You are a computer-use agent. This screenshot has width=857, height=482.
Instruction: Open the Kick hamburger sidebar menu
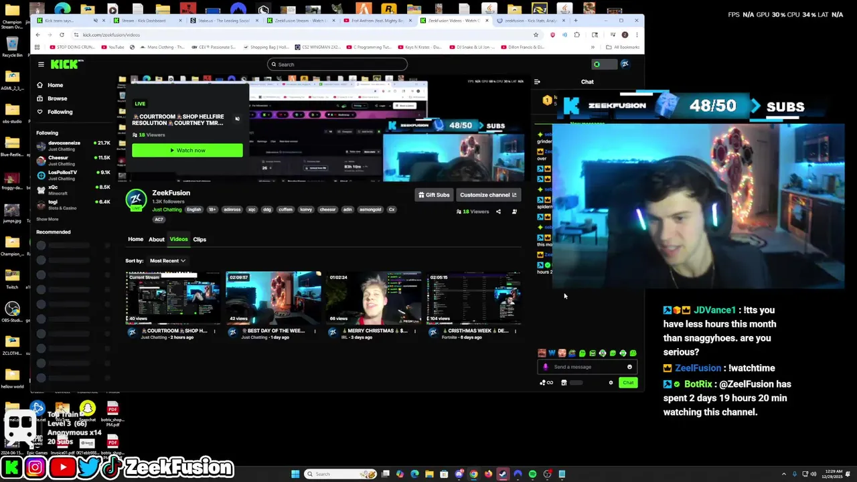41,64
